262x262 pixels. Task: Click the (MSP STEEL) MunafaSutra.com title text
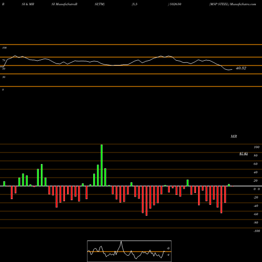tap(233, 4)
